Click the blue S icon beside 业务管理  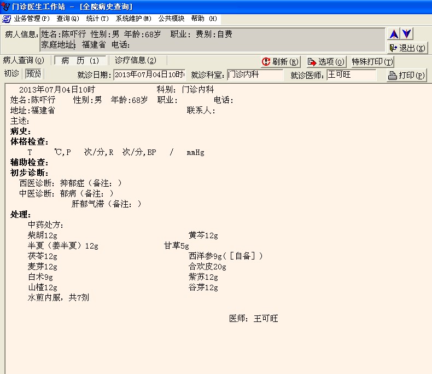[x=7, y=19]
